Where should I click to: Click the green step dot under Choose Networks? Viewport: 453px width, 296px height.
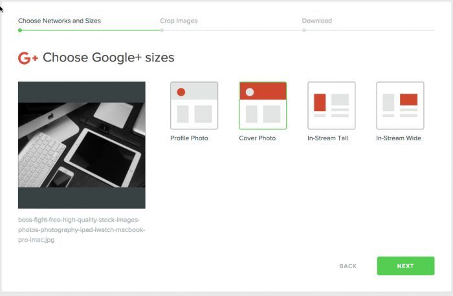coord(20,30)
